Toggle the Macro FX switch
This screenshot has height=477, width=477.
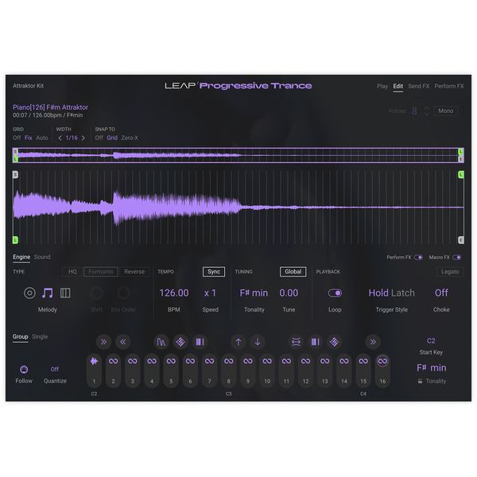pyautogui.click(x=457, y=258)
